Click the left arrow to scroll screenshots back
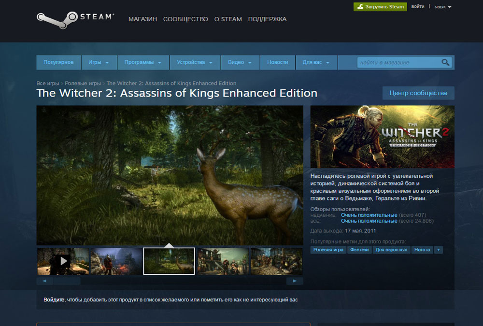 click(x=45, y=280)
